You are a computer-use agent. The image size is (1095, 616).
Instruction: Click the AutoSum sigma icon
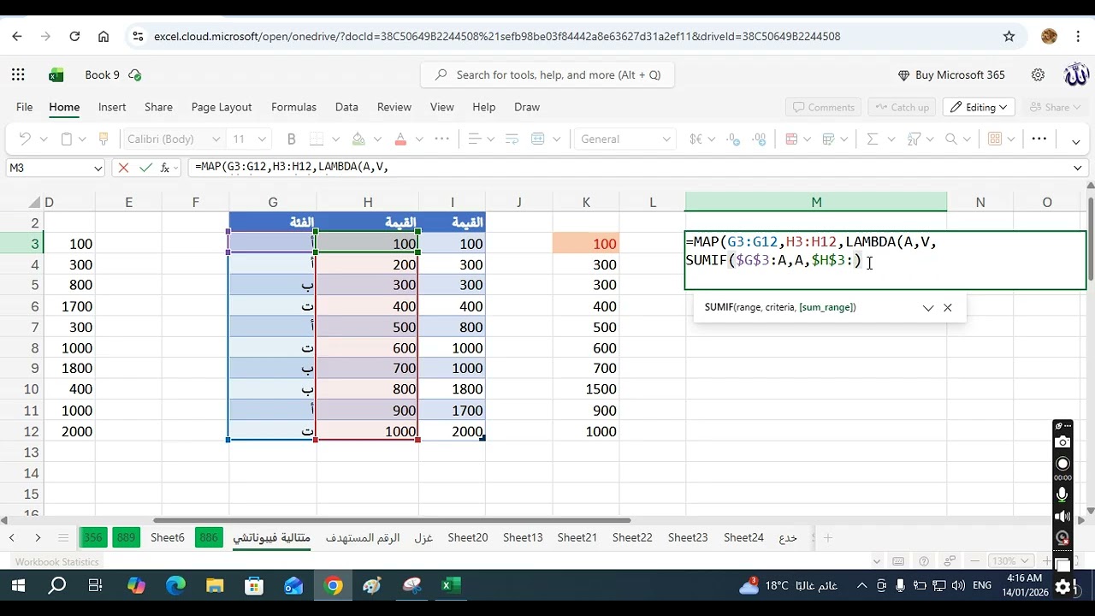(x=872, y=139)
